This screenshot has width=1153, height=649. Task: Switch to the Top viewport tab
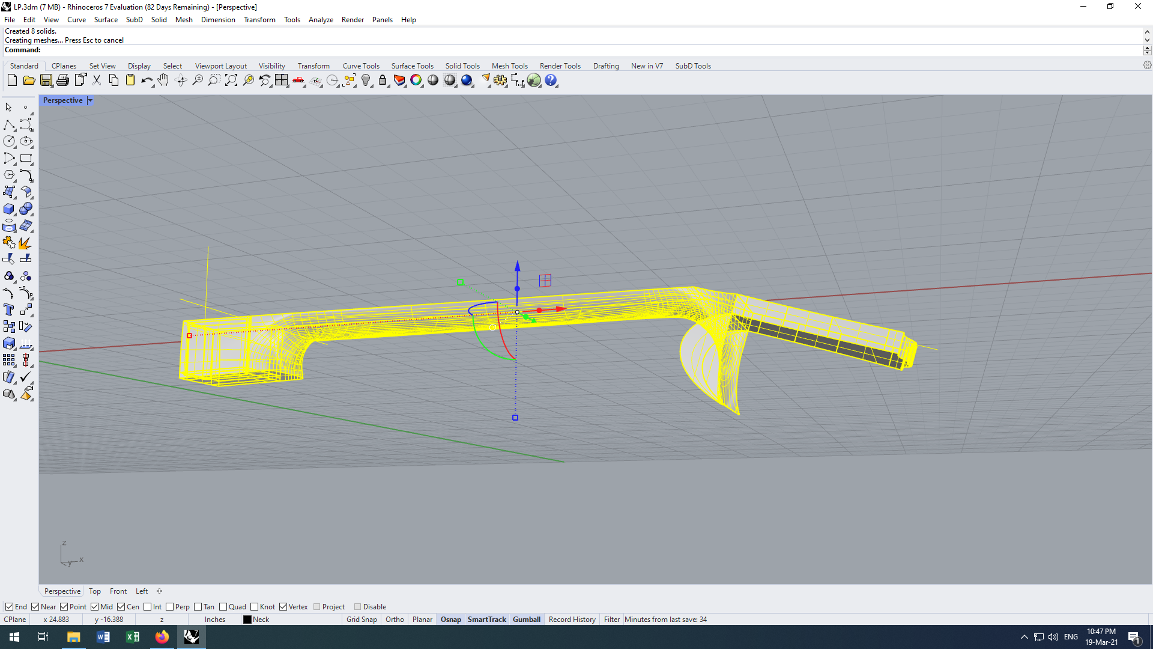click(x=95, y=591)
